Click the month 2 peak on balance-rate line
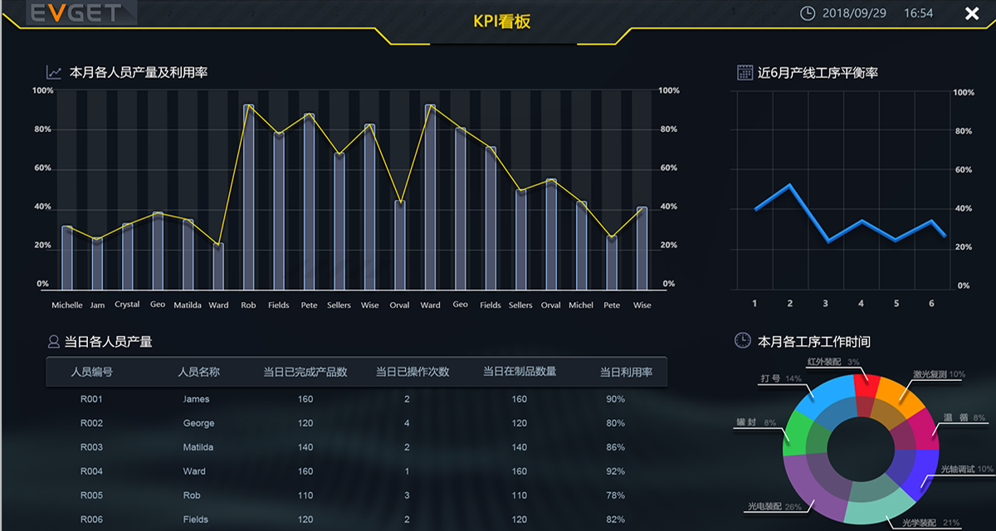The image size is (996, 531). pos(789,185)
